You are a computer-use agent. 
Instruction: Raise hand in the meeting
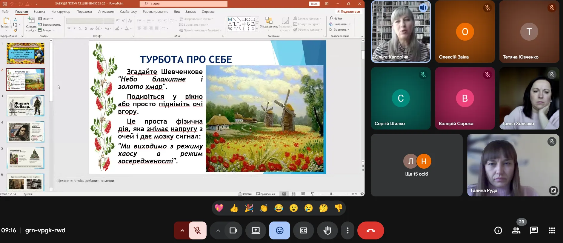tap(327, 230)
